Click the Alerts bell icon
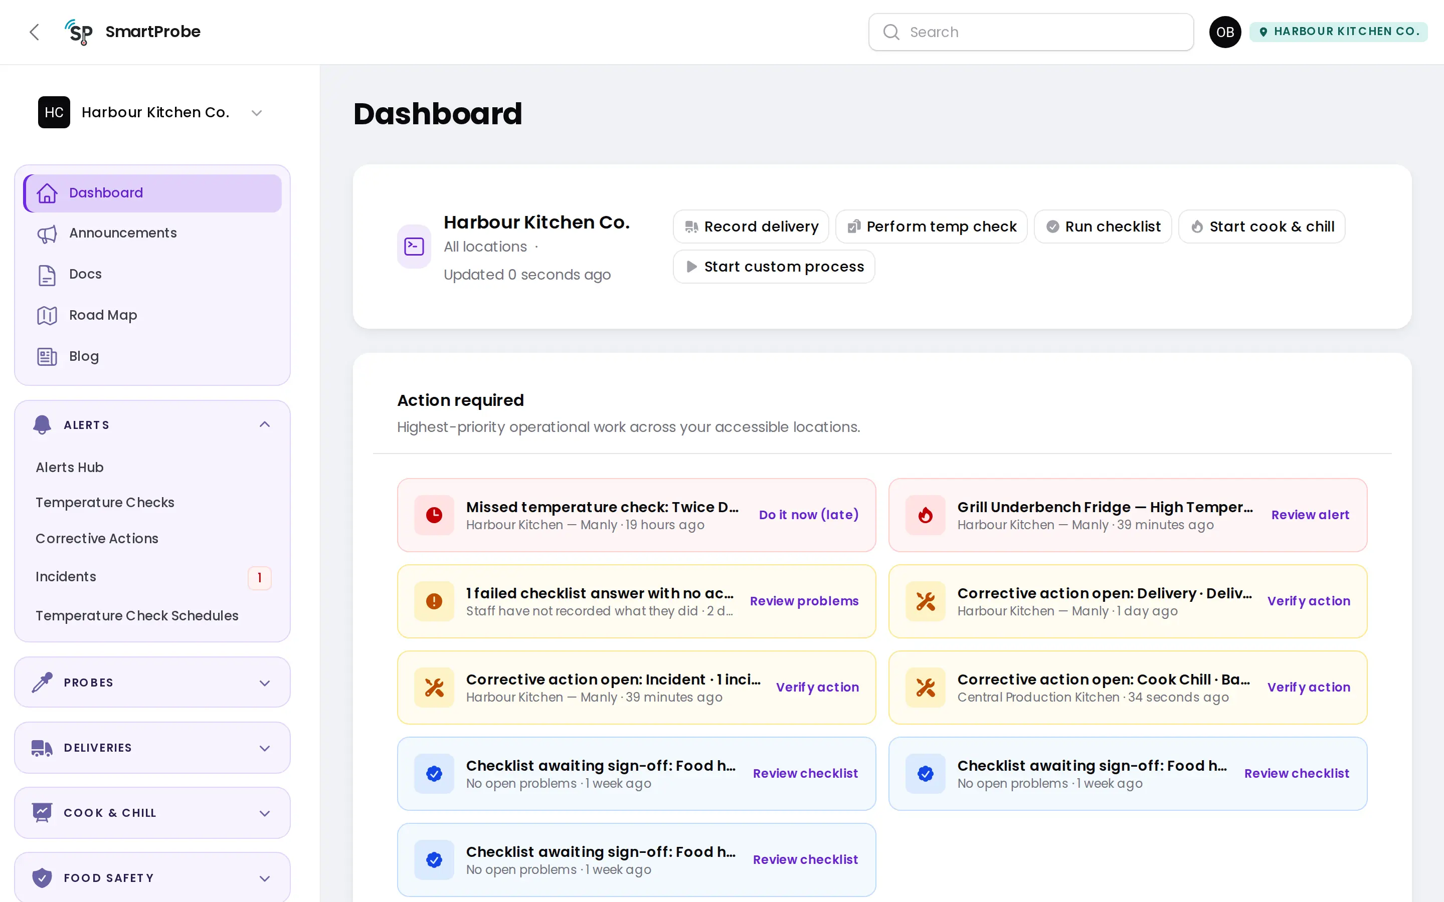Viewport: 1444px width, 902px height. click(x=42, y=425)
